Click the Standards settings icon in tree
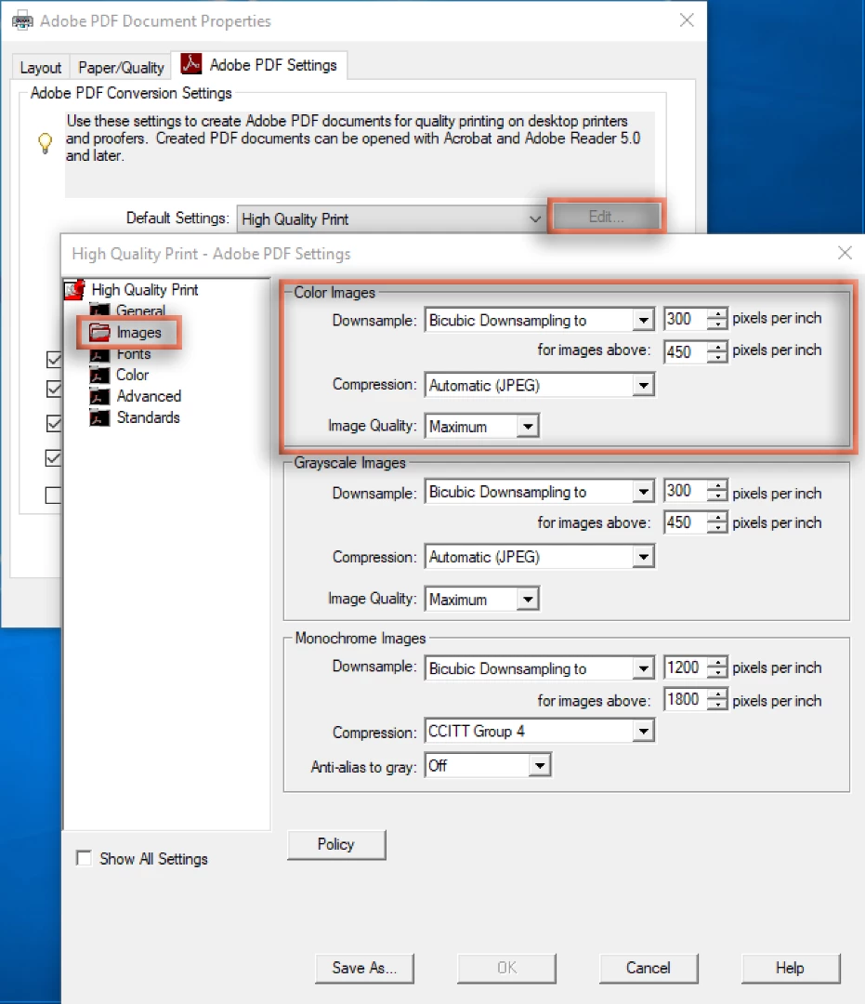 click(x=99, y=417)
